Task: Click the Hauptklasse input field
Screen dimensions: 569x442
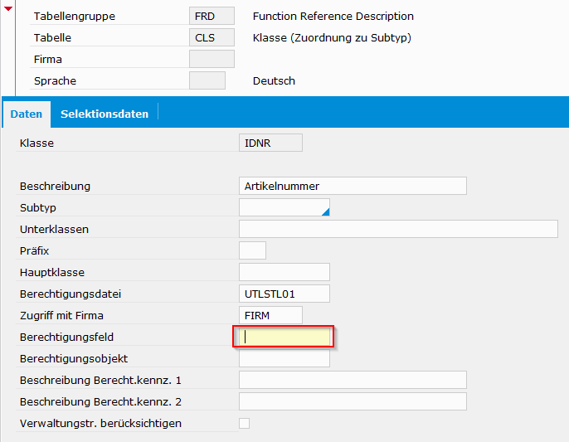Action: [x=284, y=272]
